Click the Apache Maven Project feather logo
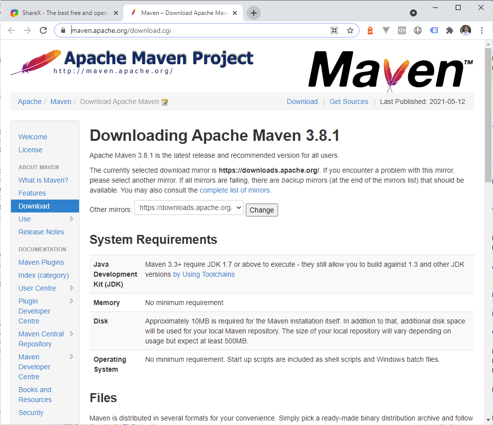Screen dimensions: 493x425 point(36,62)
